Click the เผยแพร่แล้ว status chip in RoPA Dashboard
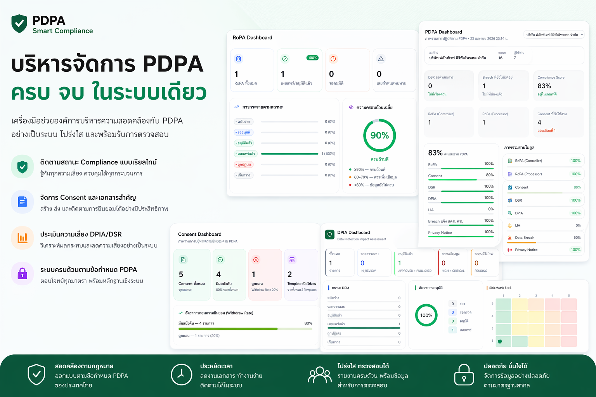This screenshot has height=397, width=596. 246,154
